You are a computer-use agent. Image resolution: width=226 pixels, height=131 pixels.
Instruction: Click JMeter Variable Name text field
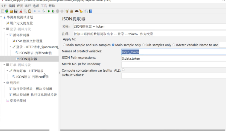(222, 45)
